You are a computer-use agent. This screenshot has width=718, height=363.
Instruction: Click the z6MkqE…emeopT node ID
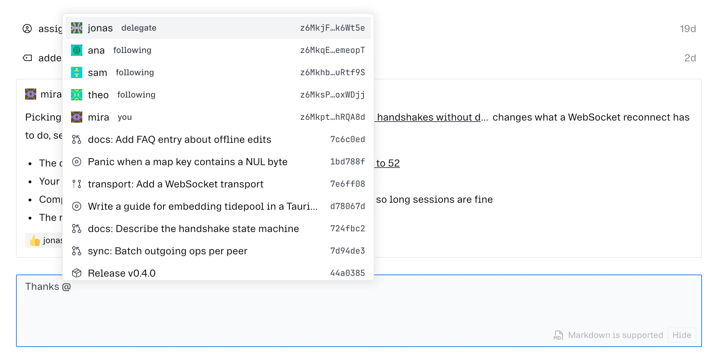[x=333, y=50]
